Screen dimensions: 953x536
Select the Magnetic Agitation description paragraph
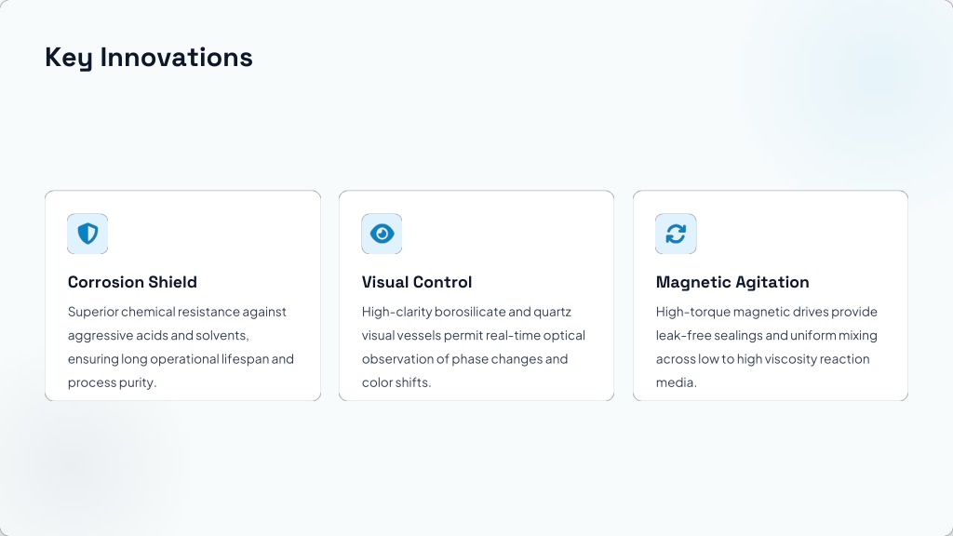click(x=767, y=347)
